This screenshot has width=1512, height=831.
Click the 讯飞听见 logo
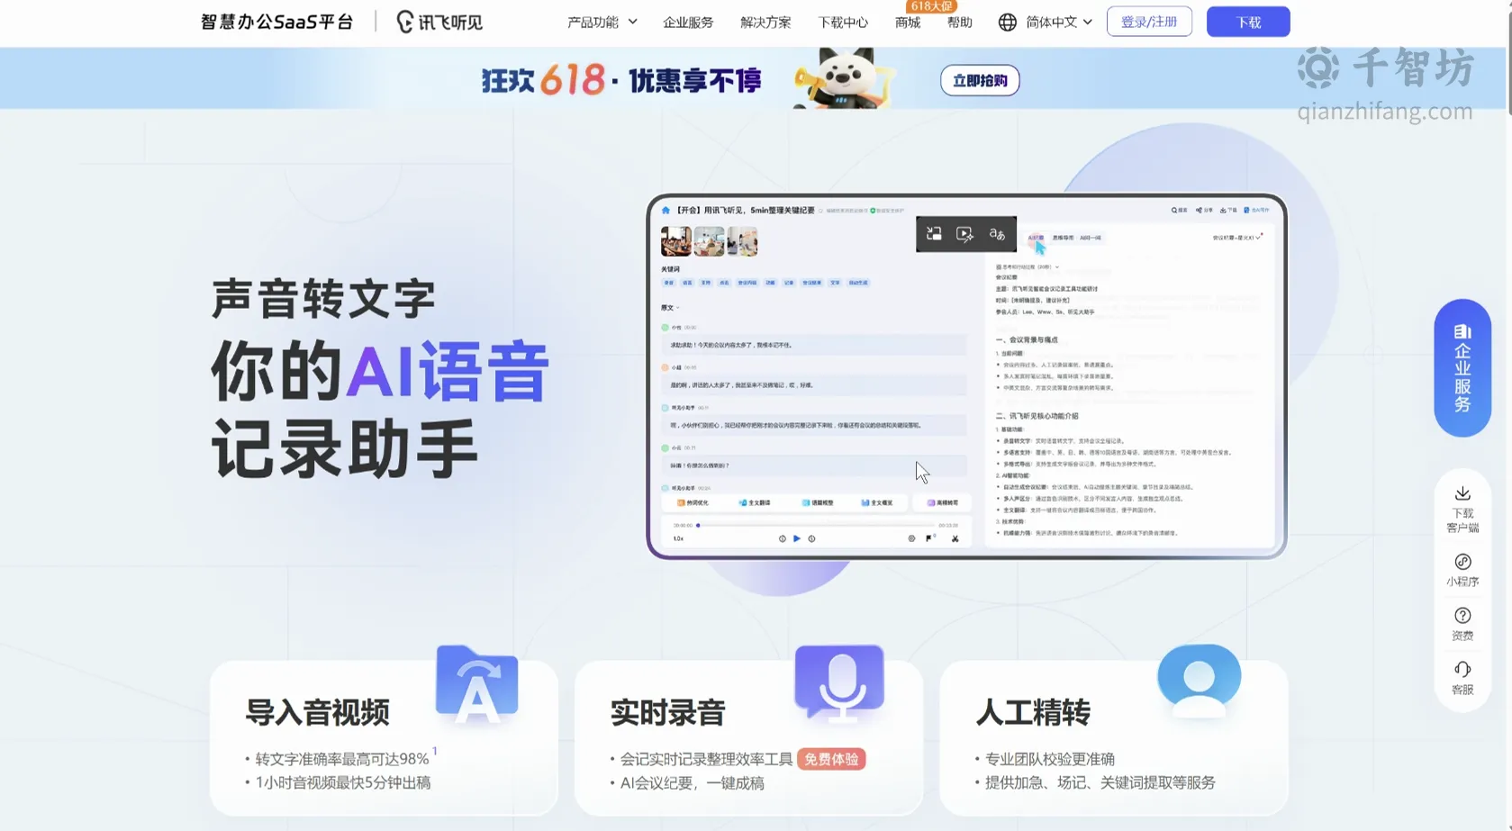coord(439,22)
